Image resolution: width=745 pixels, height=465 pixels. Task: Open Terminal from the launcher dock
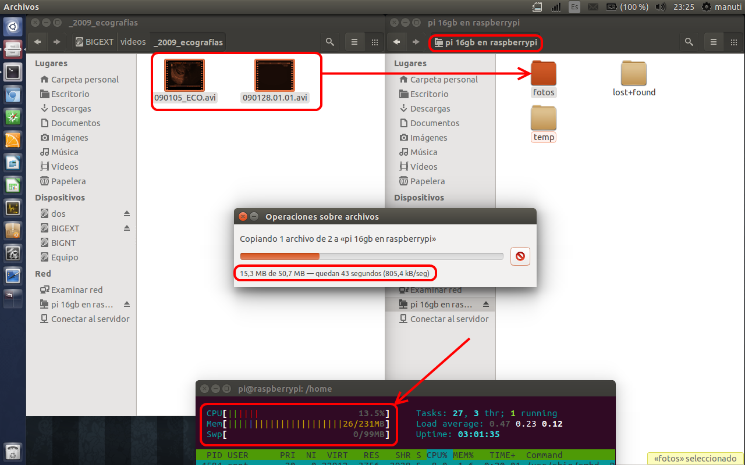[13, 71]
